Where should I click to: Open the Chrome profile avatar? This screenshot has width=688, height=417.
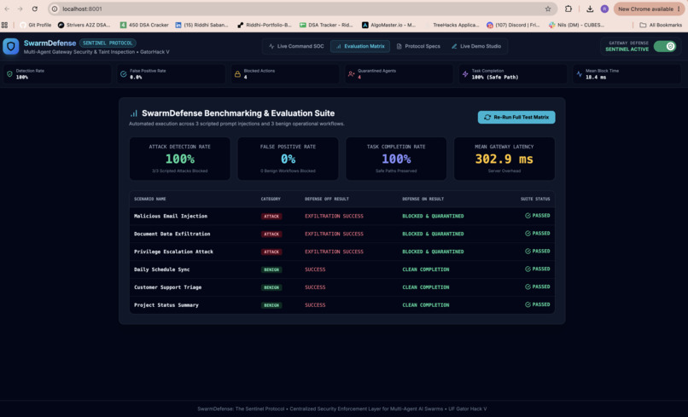tap(604, 9)
